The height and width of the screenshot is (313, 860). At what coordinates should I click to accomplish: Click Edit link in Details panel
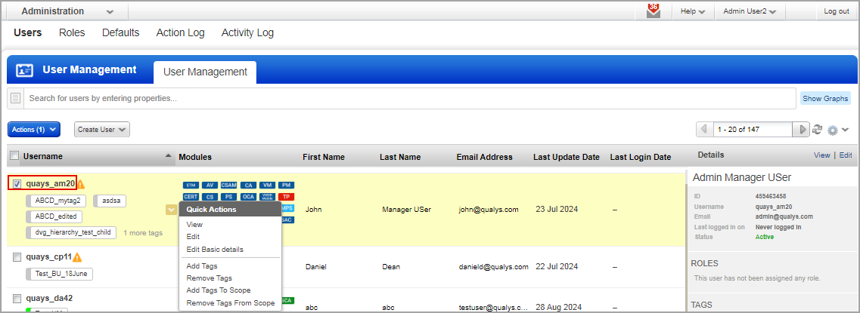coord(845,155)
